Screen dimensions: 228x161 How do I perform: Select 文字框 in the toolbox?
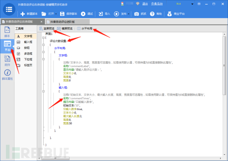pyautogui.click(x=25, y=36)
